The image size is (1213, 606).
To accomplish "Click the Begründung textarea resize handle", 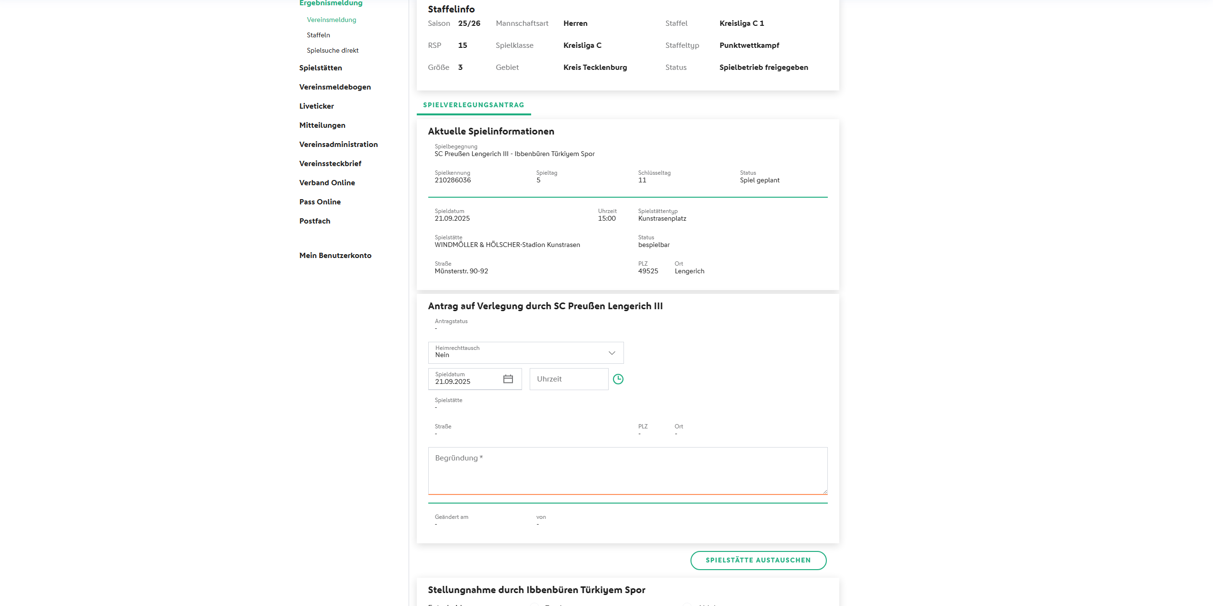I will [824, 492].
